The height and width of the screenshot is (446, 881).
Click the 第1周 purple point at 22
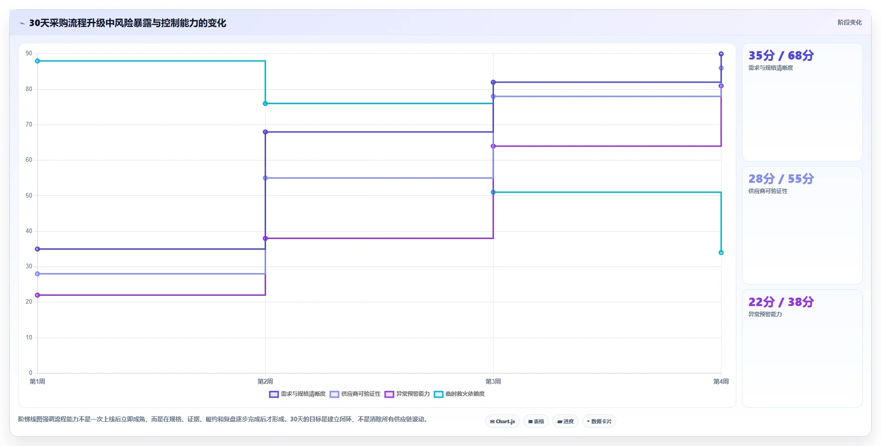[38, 295]
